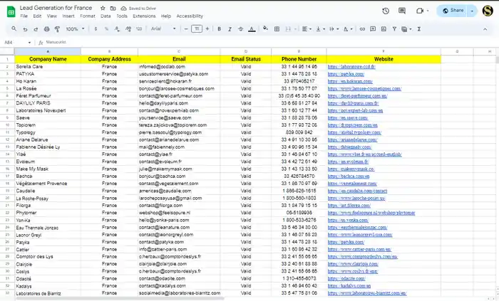The image size is (499, 301).
Task: Open the Google Sheets home icon
Action: point(11,12)
